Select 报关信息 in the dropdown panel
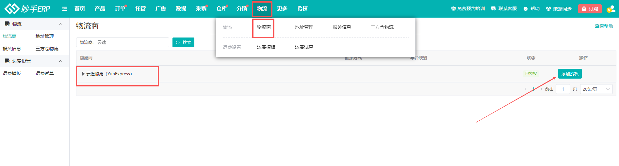The width and height of the screenshot is (619, 166). (x=342, y=27)
